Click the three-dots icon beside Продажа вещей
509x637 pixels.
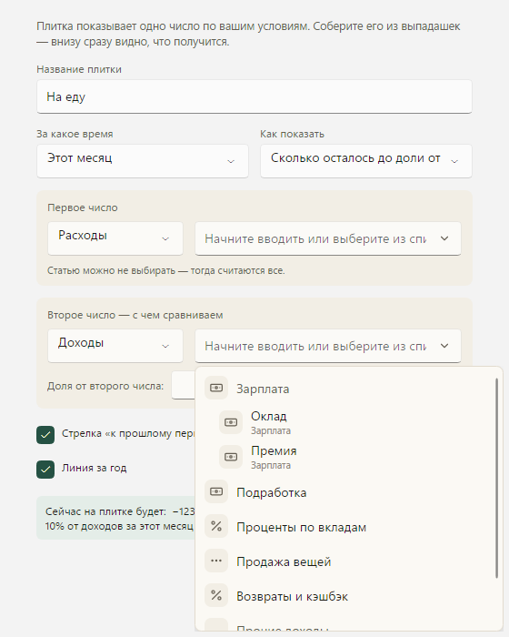pos(216,561)
